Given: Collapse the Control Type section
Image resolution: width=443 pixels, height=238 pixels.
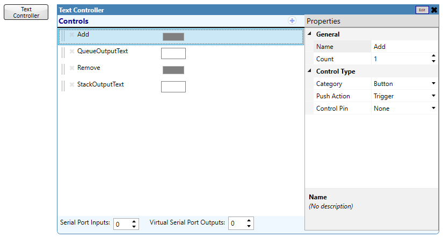Looking at the screenshot, I should [310, 71].
